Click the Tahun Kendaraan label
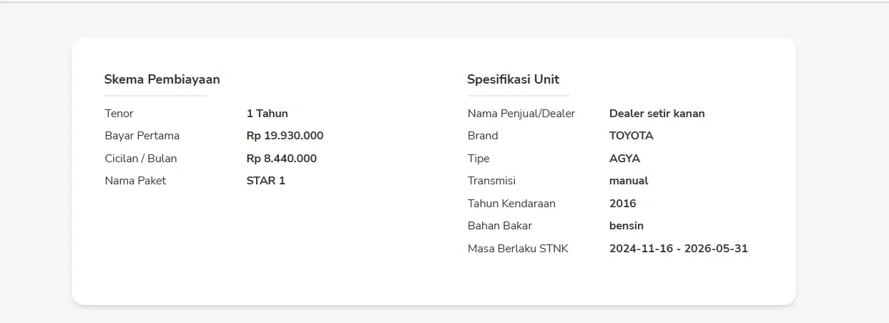The image size is (889, 323). (511, 204)
